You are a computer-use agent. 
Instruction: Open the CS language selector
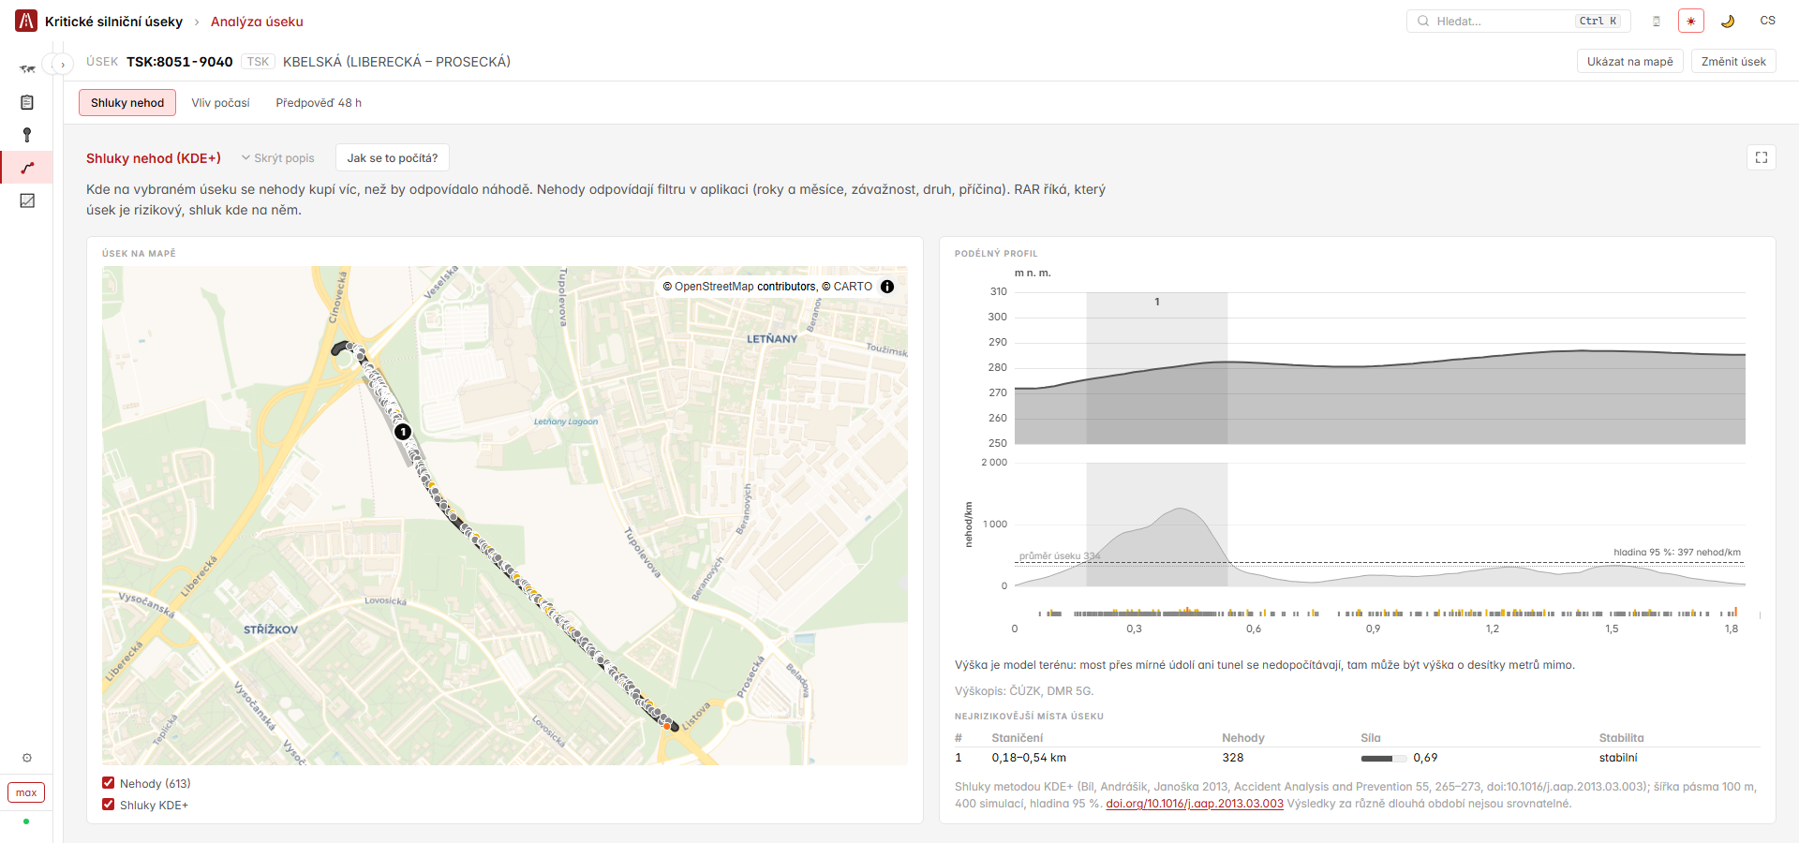(x=1767, y=21)
